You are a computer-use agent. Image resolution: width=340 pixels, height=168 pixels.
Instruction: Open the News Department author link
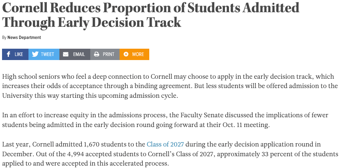(24, 37)
